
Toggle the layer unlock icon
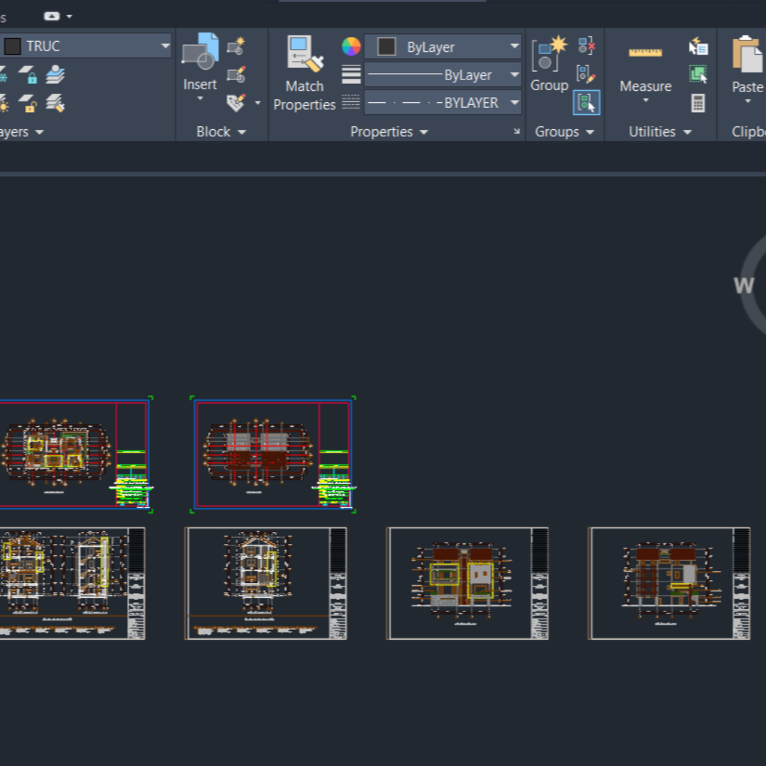click(28, 104)
